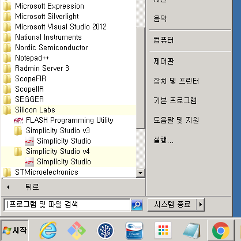Open the colorful grid launcher taskbar icon
This screenshot has width=241, height=241.
pos(163,230)
